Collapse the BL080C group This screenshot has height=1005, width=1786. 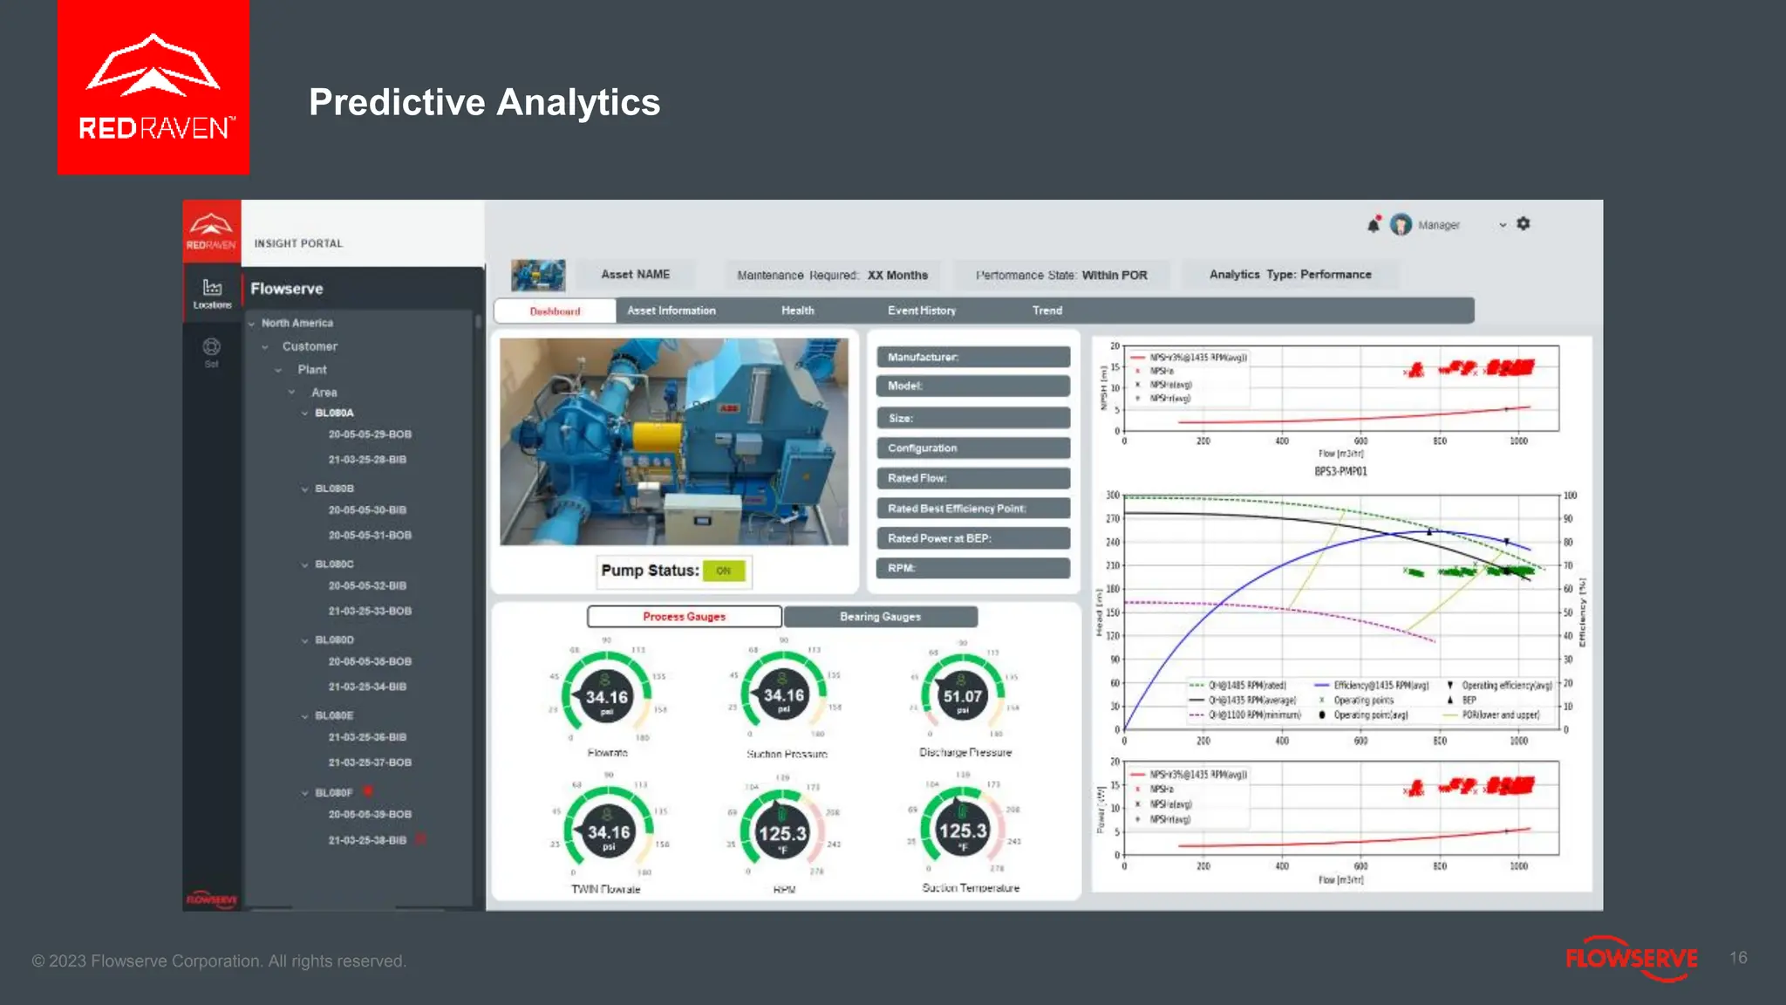point(304,565)
